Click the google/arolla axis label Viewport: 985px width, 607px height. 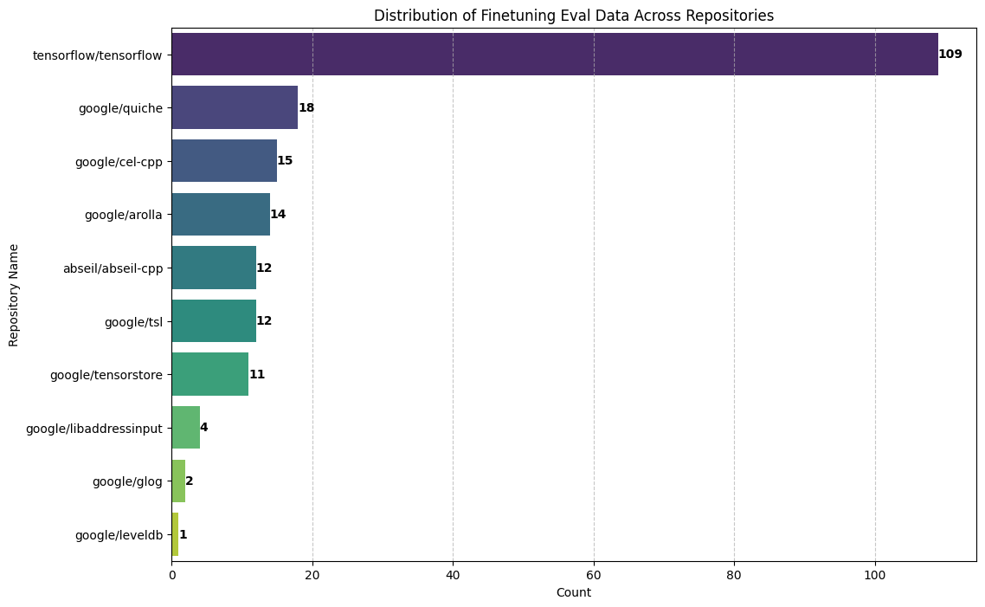click(x=124, y=215)
